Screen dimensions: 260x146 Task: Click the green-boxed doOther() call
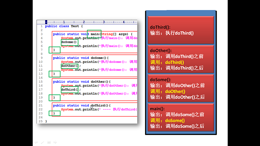click(70, 66)
